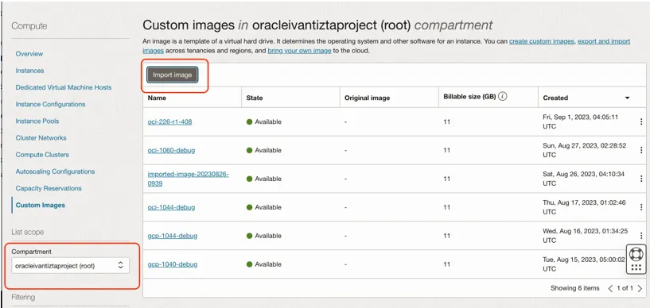This screenshot has height=308, width=650.
Task: Click the List scope heading
Action: (x=27, y=232)
